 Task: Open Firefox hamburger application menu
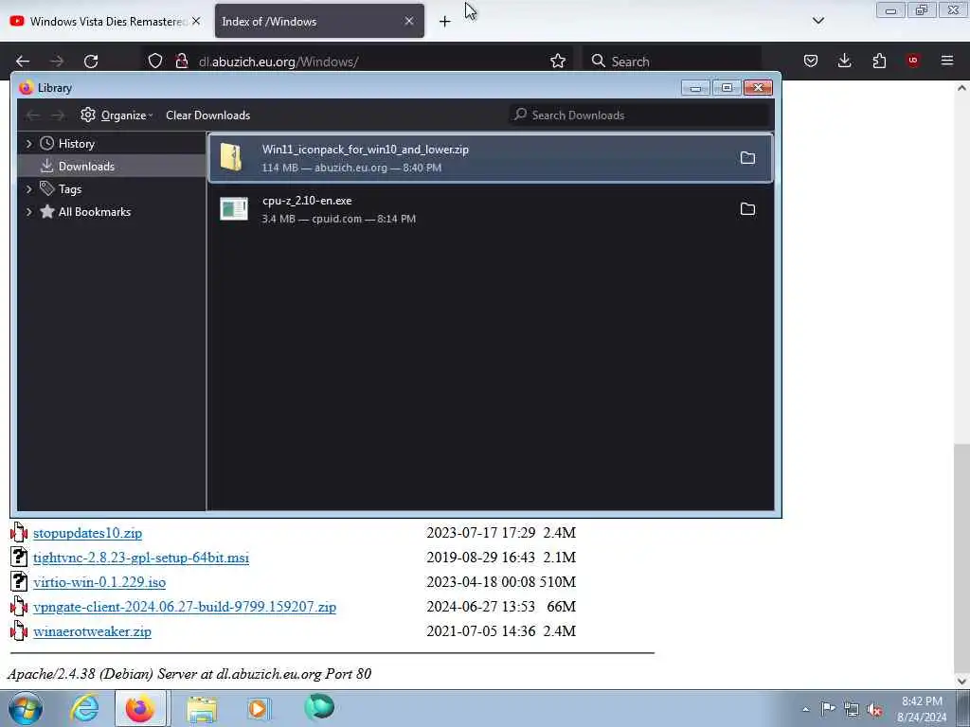[947, 61]
